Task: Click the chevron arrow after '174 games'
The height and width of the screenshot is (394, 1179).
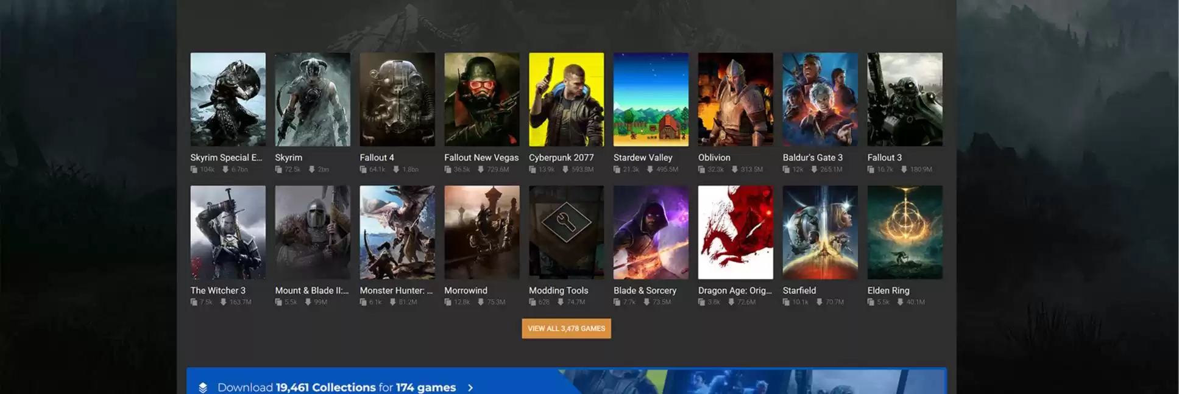Action: [x=470, y=387]
